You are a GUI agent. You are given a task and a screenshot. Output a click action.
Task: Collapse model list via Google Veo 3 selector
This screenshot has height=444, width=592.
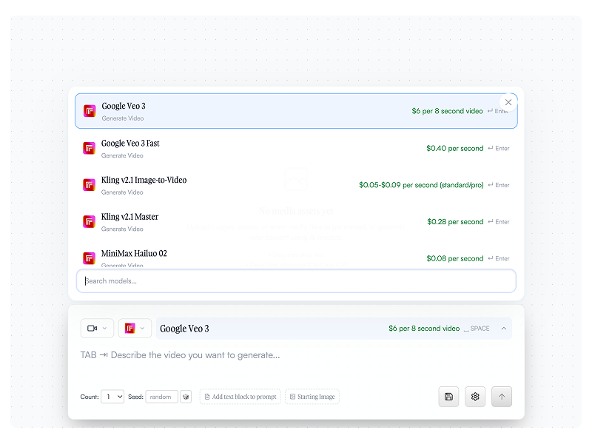click(334, 329)
